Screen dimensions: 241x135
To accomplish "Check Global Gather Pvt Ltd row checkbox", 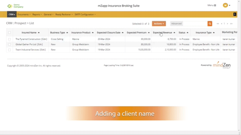I will tap(10, 44).
